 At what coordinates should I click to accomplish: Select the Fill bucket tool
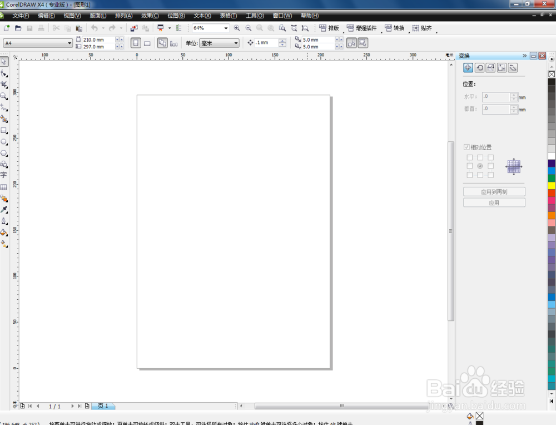(x=4, y=233)
